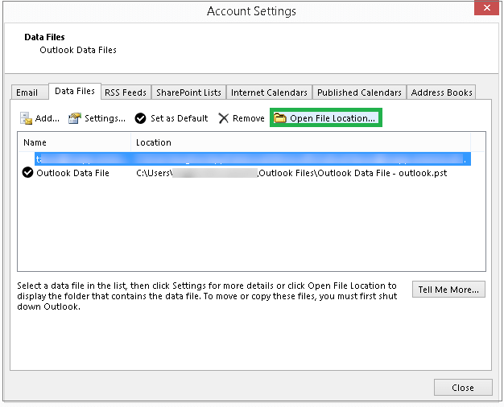Click Set as Default text
This screenshot has width=504, height=407.
tap(179, 118)
